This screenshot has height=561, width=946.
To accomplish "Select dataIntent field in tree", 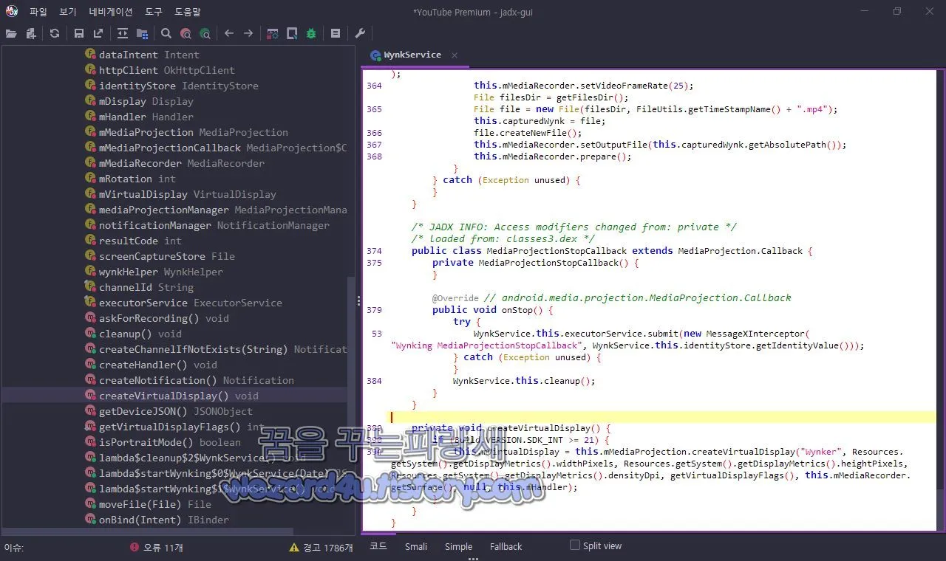I will [142, 55].
